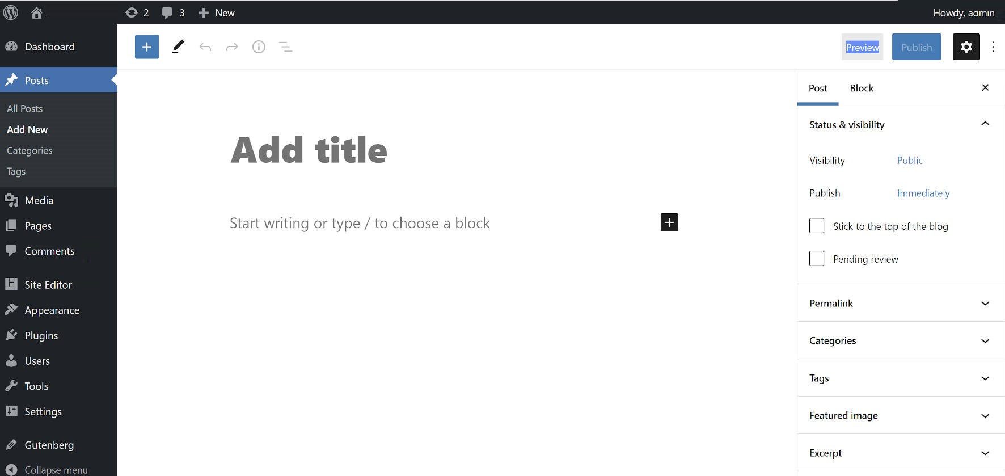Click the Public visibility link
The height and width of the screenshot is (476, 1005).
tap(910, 161)
